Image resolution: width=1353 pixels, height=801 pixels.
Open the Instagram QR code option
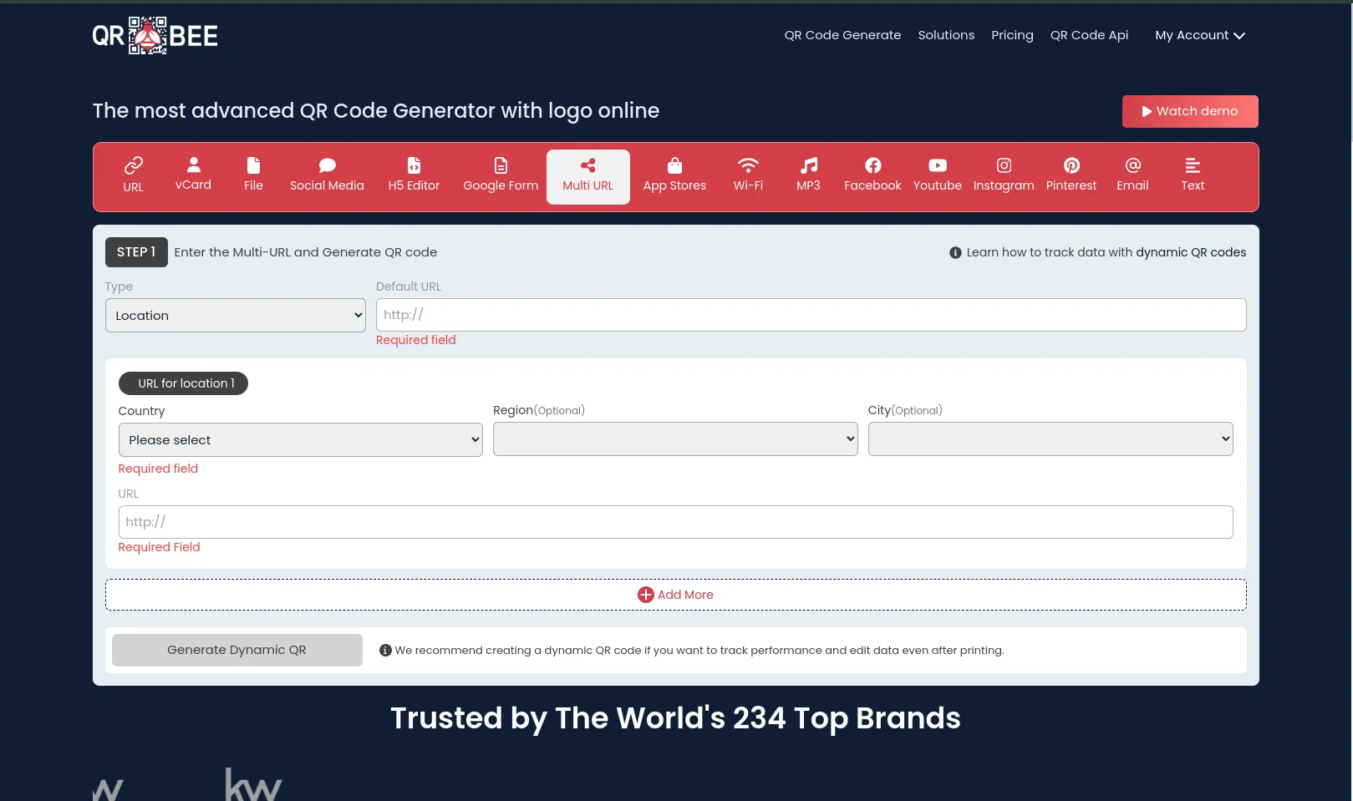[x=1004, y=165]
